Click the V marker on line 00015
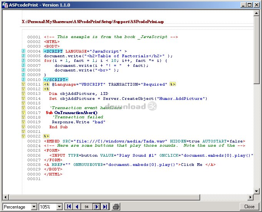262x212 pixels. (23, 103)
